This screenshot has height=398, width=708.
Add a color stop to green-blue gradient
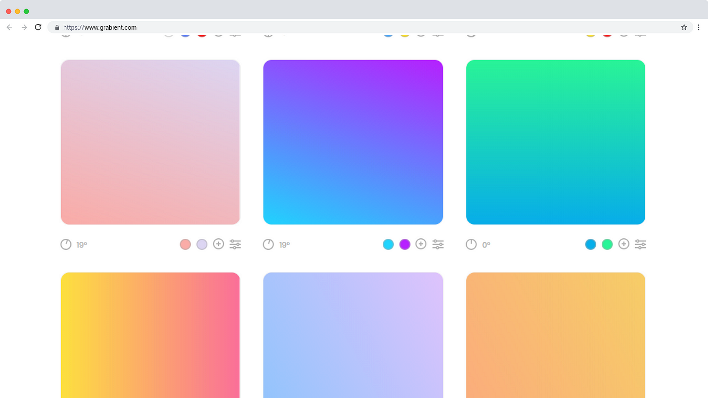pyautogui.click(x=624, y=244)
